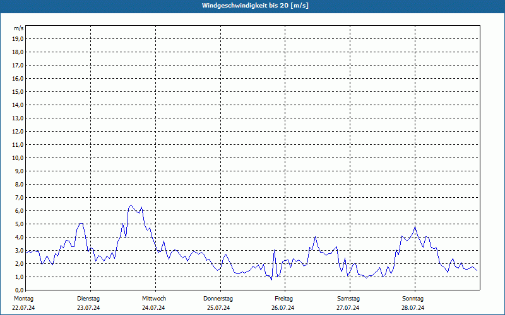This screenshot has height=315, width=505.
Task: Click the '12,0' axis value
Action: [18, 132]
